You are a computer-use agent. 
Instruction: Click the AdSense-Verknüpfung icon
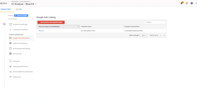coord(11,43)
